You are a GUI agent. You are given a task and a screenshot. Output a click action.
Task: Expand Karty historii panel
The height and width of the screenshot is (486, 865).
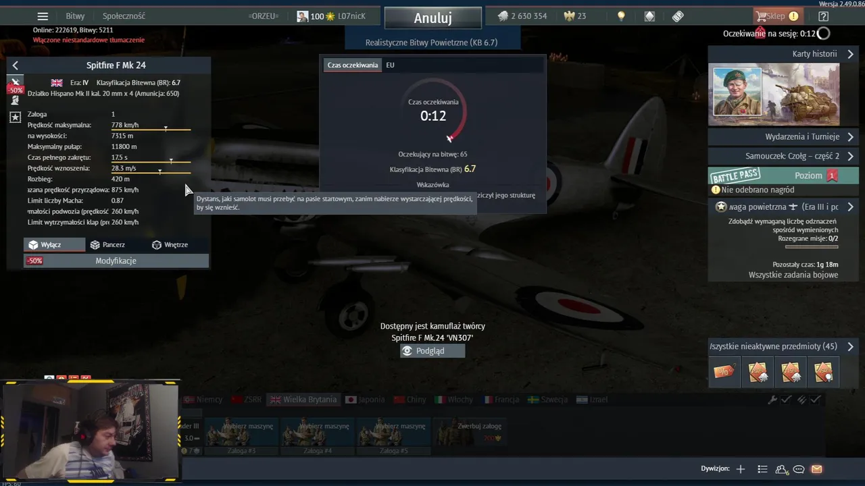click(783, 54)
